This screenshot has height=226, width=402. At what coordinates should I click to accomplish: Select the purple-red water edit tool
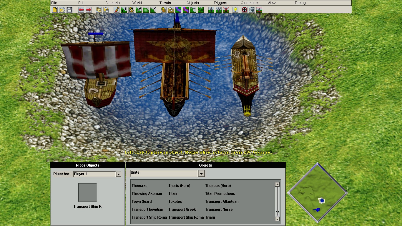pos(186,10)
